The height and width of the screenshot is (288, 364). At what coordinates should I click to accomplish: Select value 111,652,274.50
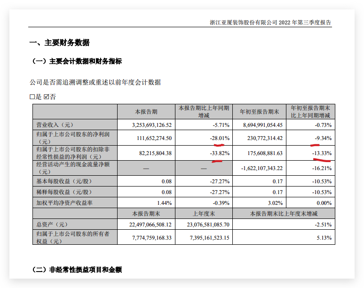[154, 138]
